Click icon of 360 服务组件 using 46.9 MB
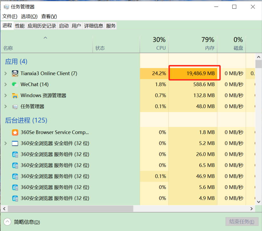The height and width of the screenshot is (231, 262). [x=15, y=176]
